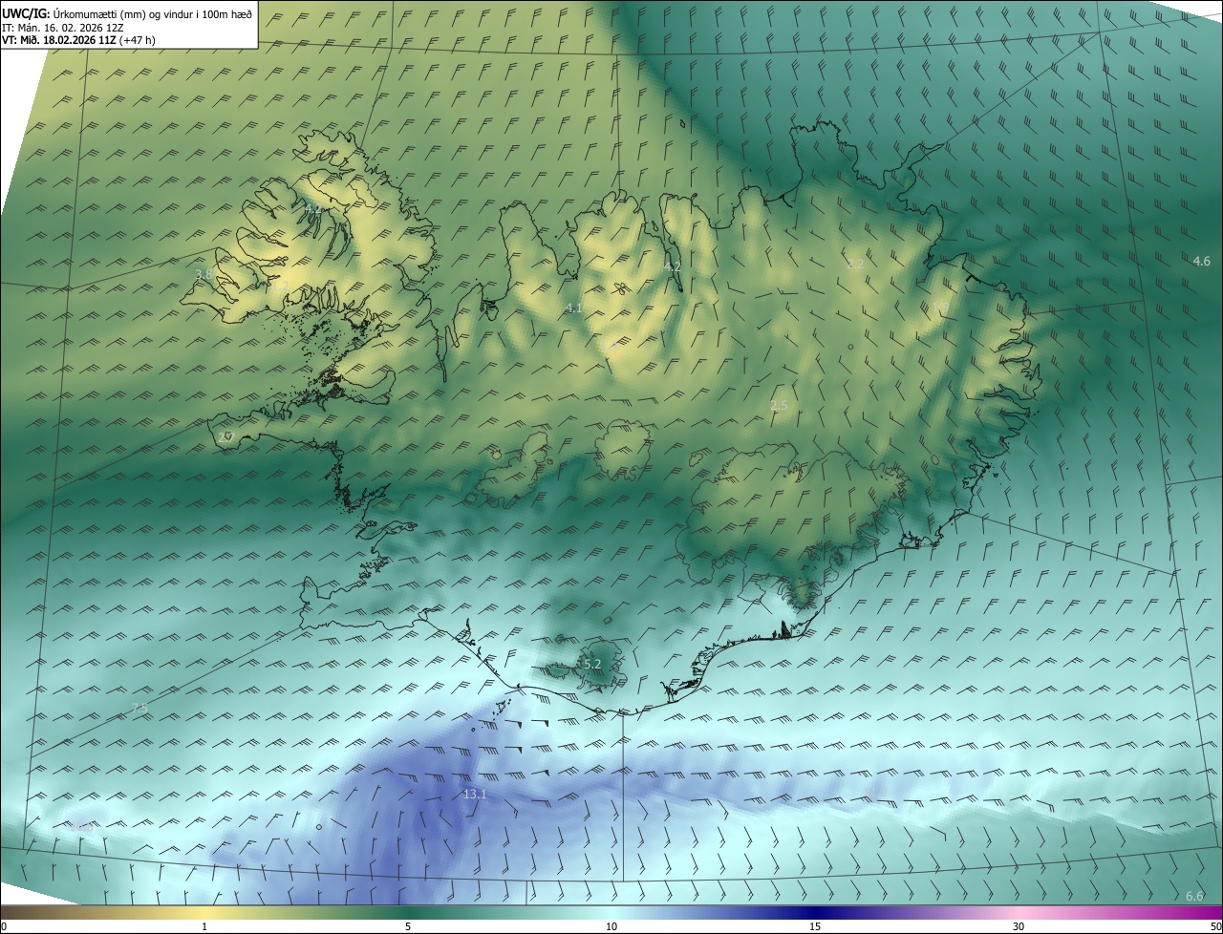This screenshot has width=1223, height=934.
Task: Click the 5.2 value label on the map
Action: pyautogui.click(x=592, y=664)
